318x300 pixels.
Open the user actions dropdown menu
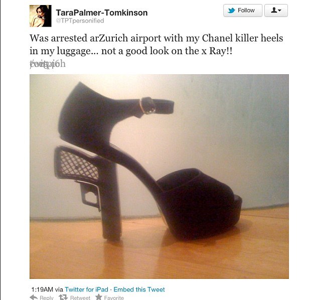coord(276,11)
